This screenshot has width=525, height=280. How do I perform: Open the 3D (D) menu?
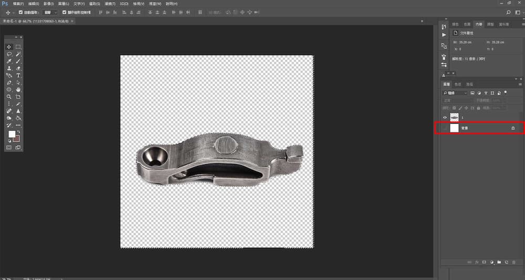(x=124, y=4)
